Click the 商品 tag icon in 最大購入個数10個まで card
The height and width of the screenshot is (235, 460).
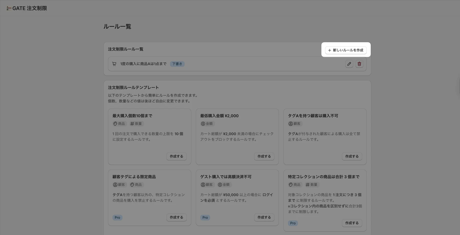[115, 124]
